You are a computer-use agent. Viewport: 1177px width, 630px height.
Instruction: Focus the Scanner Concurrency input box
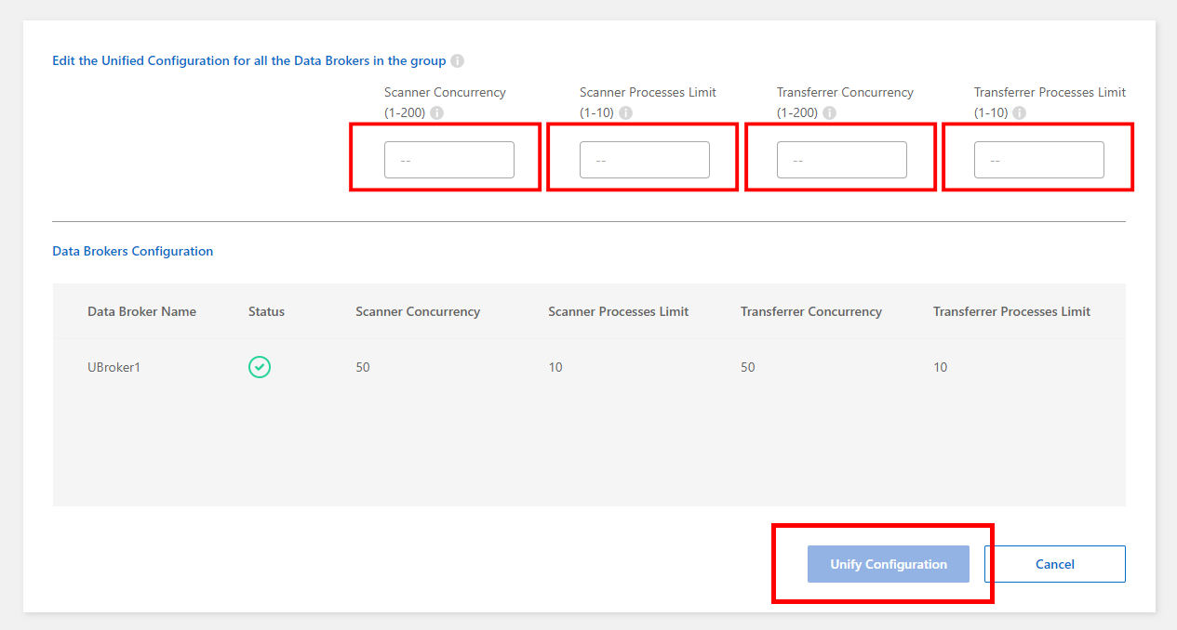tap(448, 160)
